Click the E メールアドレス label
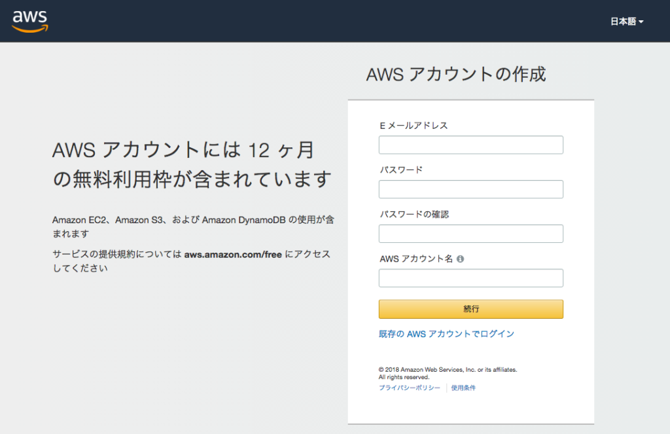 coord(414,125)
